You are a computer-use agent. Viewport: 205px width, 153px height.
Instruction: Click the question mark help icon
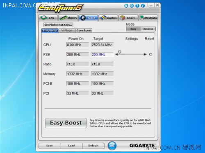point(137,6)
